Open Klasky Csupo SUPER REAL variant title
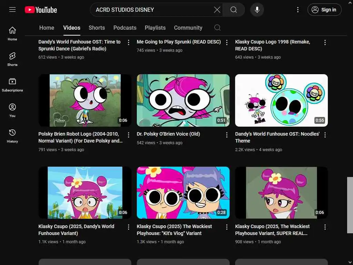 click(272, 229)
